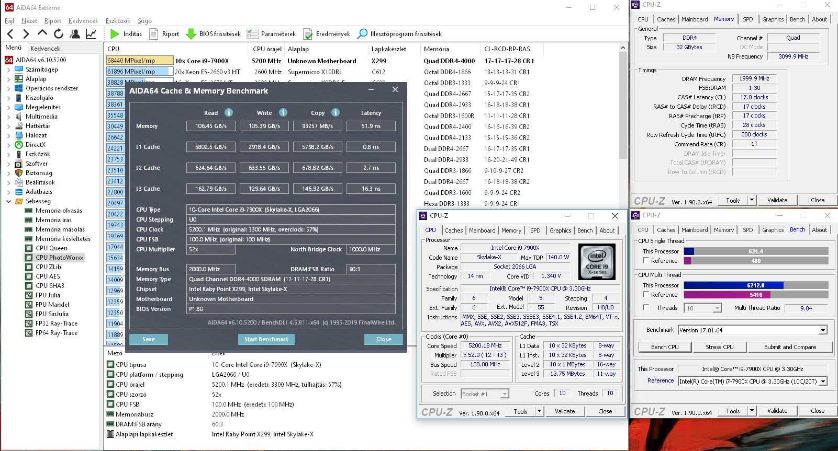Click the Up arrow in the AIDA64 toolbar
This screenshot has height=451, width=838.
tap(42, 33)
